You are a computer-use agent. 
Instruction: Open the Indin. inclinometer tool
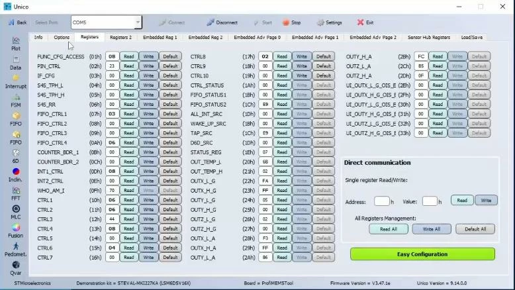pyautogui.click(x=15, y=175)
